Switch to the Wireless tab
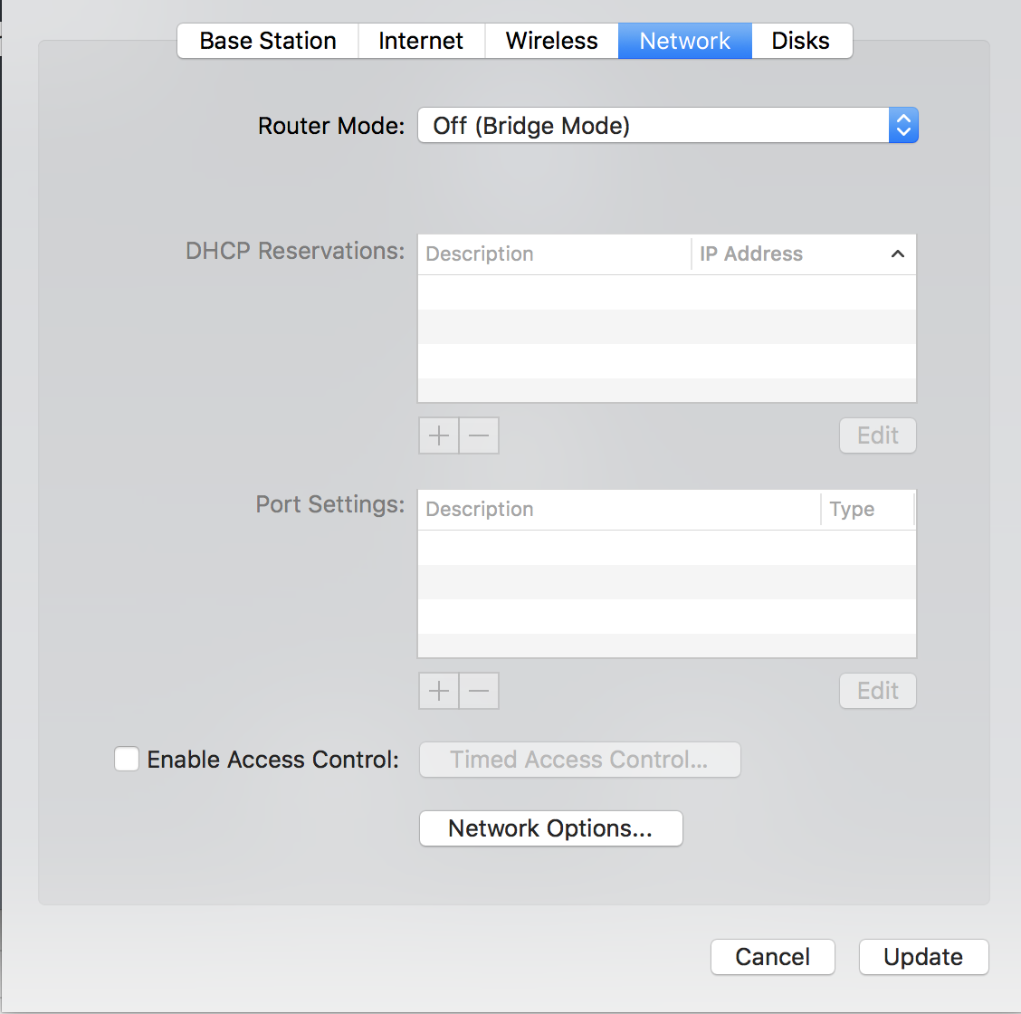 pos(551,41)
